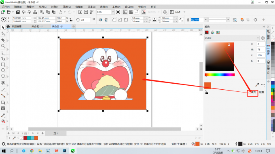Select the Pick tool in toolbox
The height and width of the screenshot is (154, 275).
(x=3, y=27)
